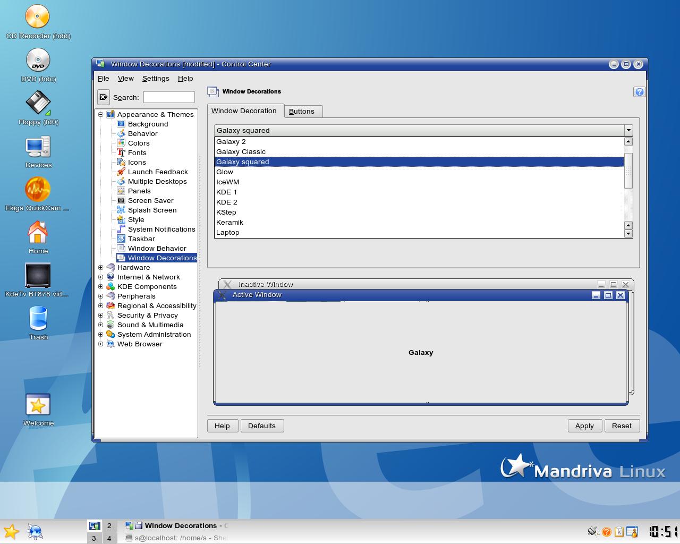The width and height of the screenshot is (680, 544).
Task: Click the Help button at the bottom
Action: tap(222, 426)
